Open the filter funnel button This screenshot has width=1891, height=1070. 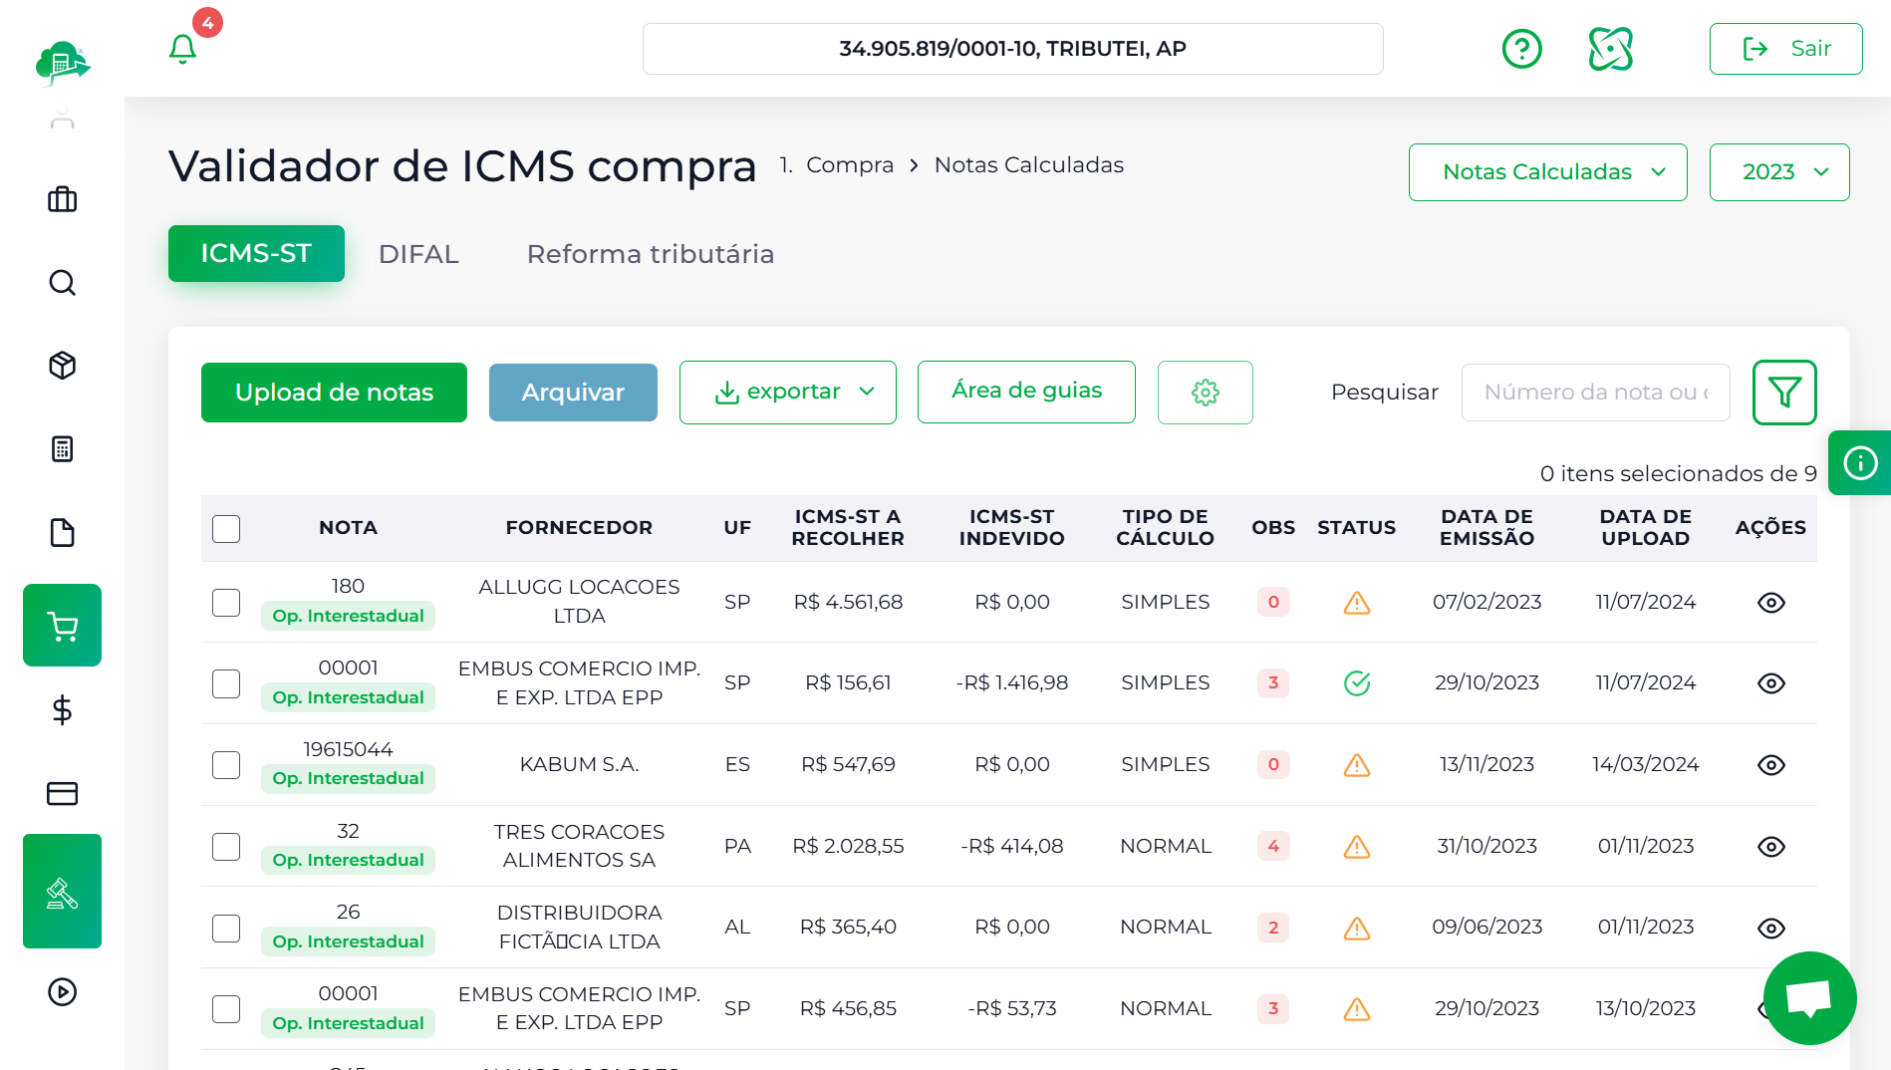[x=1783, y=393]
